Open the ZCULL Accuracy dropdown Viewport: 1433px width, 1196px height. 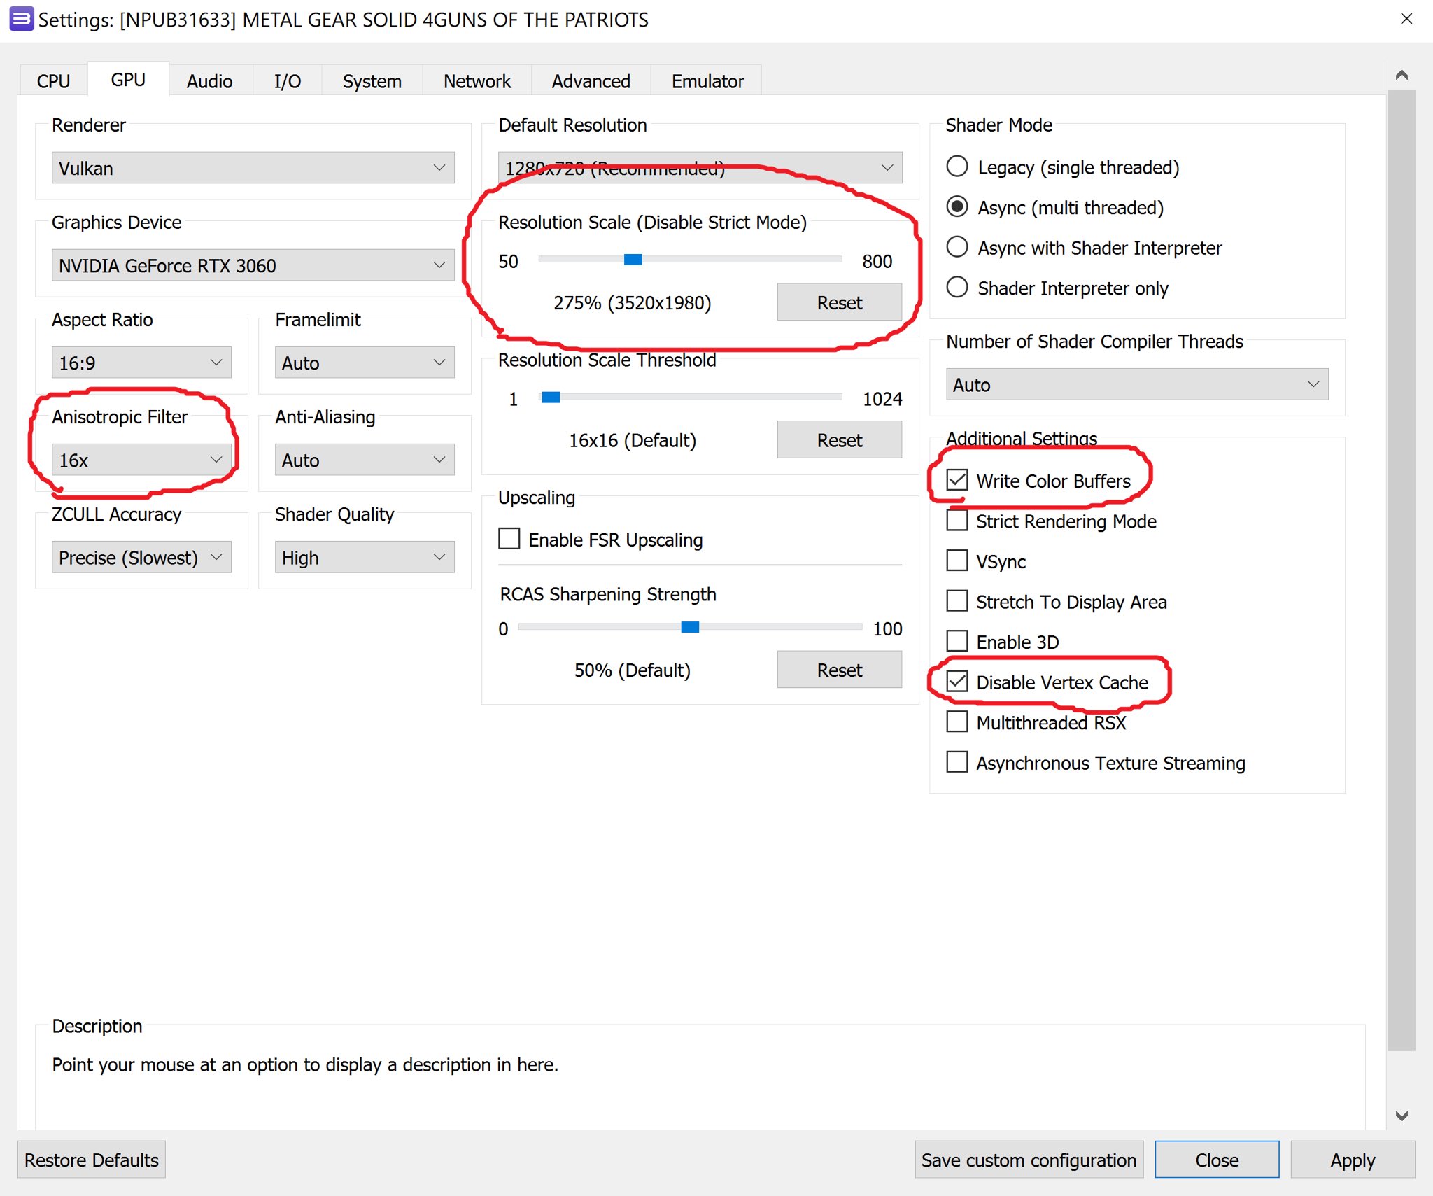[x=141, y=558]
